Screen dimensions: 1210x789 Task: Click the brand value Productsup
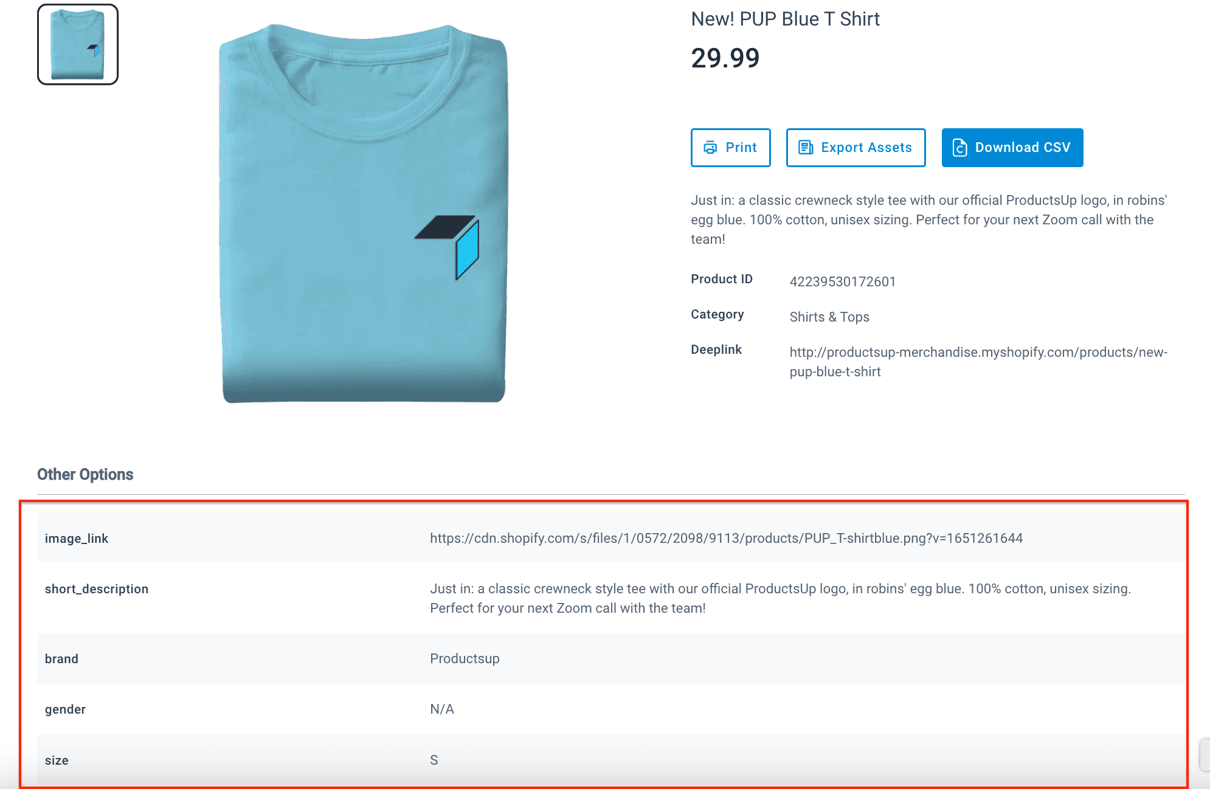click(465, 659)
